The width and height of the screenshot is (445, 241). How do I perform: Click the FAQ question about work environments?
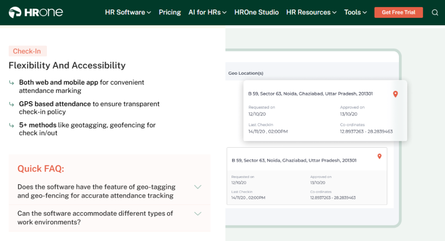(x=95, y=218)
